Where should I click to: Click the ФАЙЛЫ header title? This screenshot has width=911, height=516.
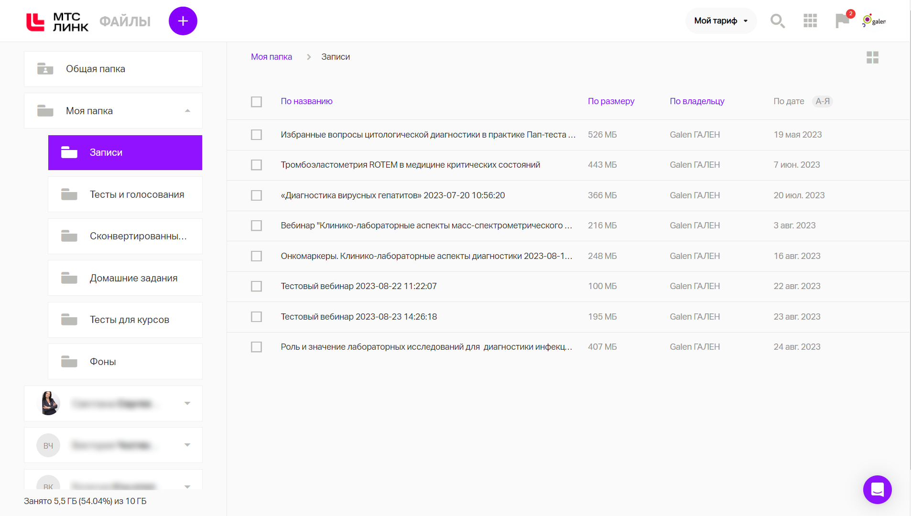tap(125, 21)
